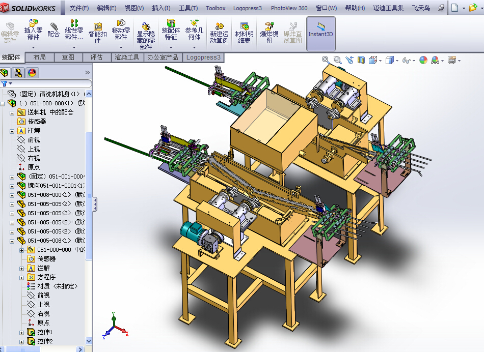Click the panel collapse handle on splitter

tap(95, 204)
